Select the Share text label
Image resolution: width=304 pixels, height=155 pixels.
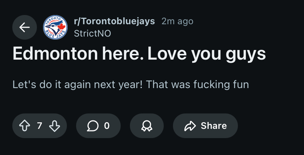214,126
